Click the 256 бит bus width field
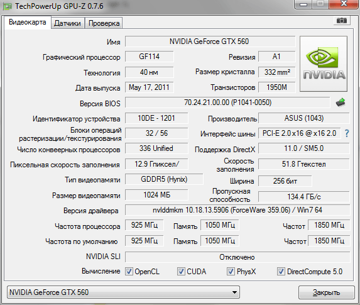The height and width of the screenshot is (305, 360). click(285, 181)
